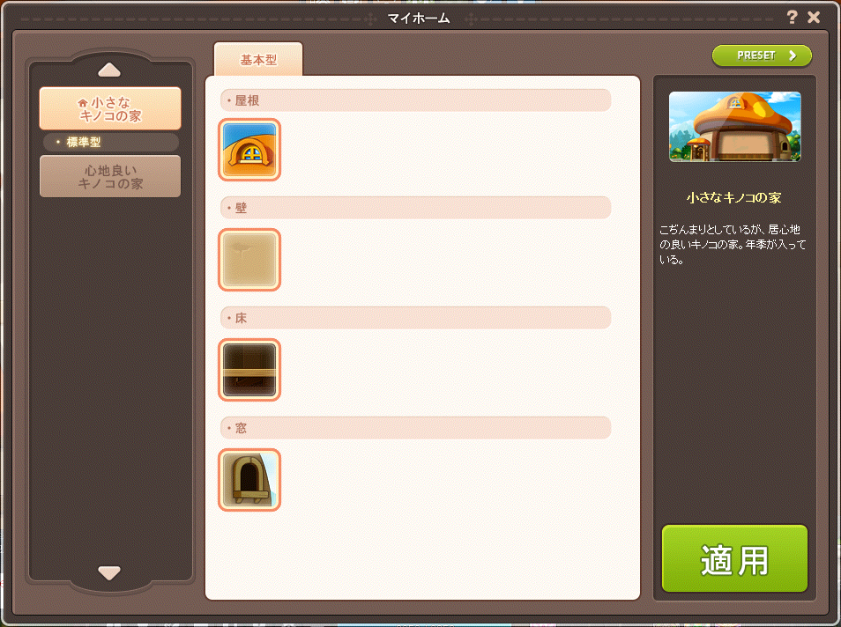Pick the dark wooden floor icon
The width and height of the screenshot is (841, 627).
tap(249, 370)
